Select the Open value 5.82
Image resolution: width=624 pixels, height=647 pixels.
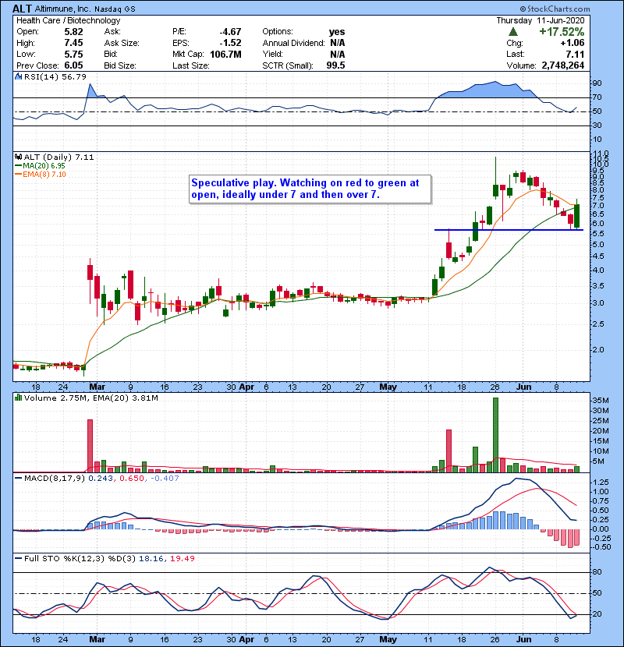pos(73,32)
